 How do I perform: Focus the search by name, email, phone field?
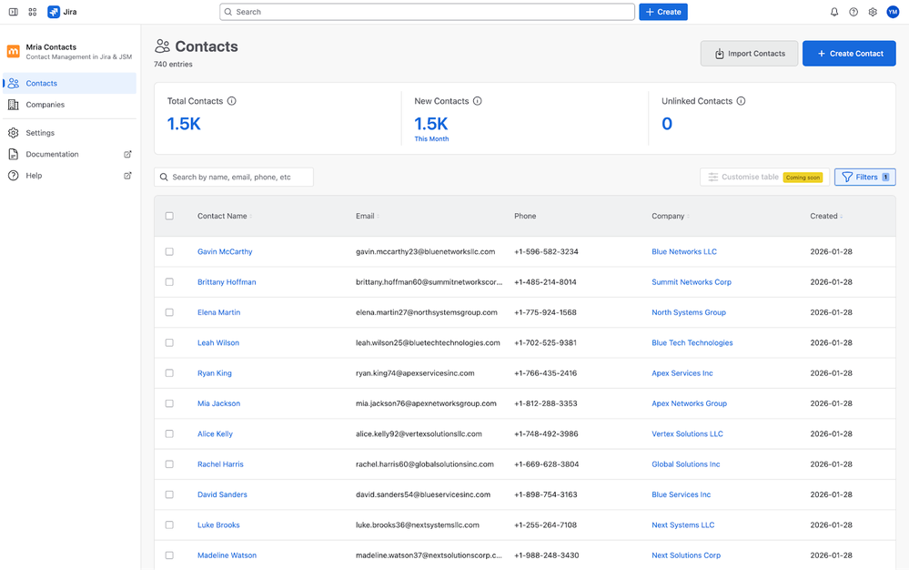[x=234, y=177]
